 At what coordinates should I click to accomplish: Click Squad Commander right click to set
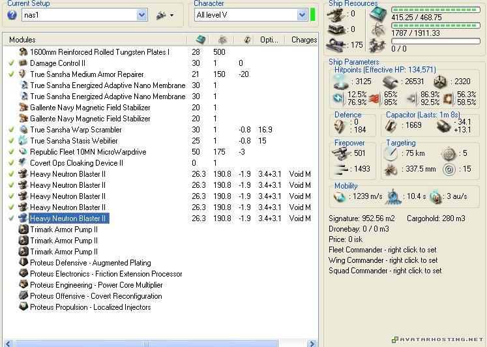coord(385,271)
